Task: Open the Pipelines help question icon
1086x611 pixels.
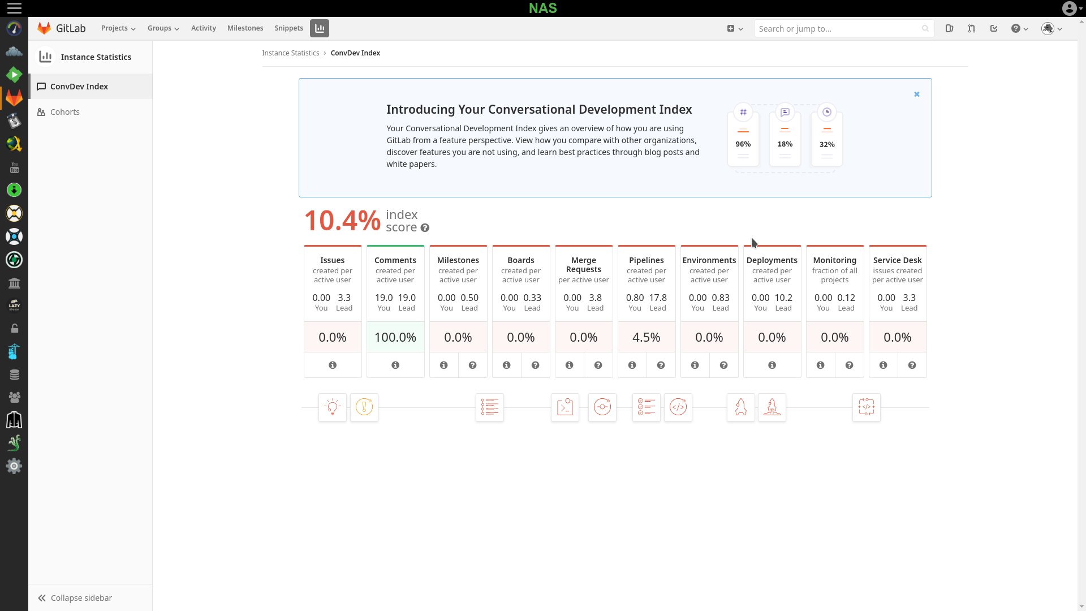Action: coord(661,365)
